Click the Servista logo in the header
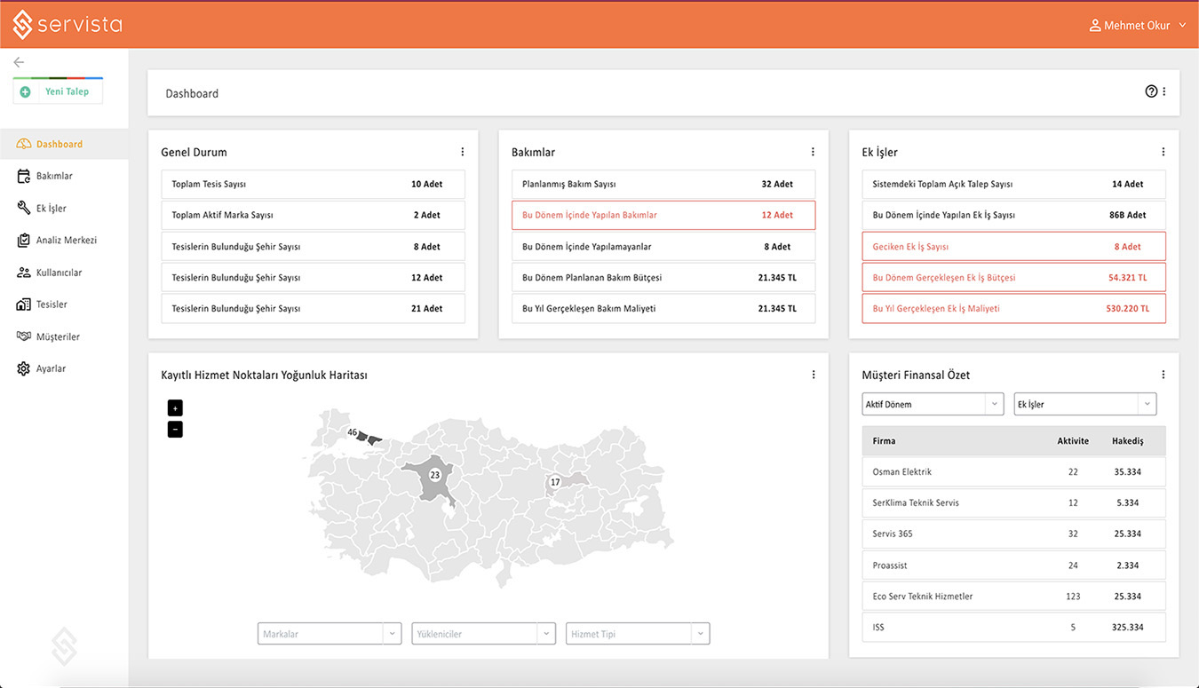Viewport: 1199px width, 688px height. (x=67, y=25)
